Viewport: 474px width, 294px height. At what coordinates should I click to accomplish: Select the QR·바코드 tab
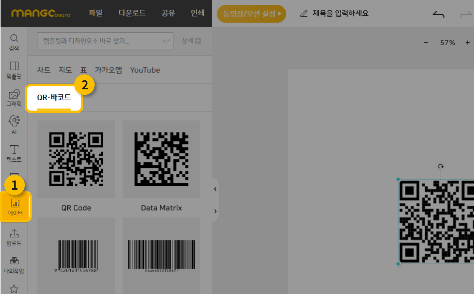(x=54, y=98)
